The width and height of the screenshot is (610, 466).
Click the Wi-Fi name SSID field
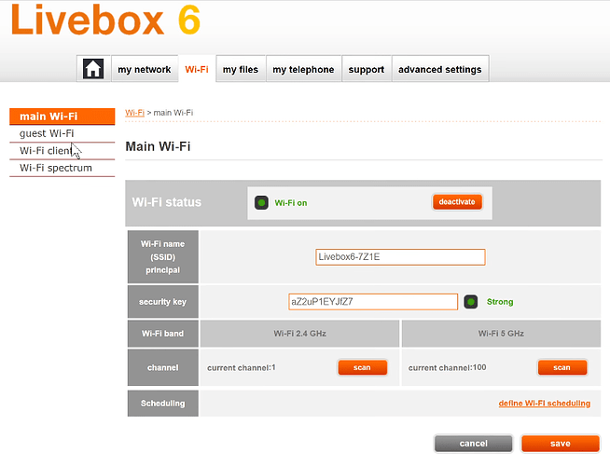[x=400, y=257]
